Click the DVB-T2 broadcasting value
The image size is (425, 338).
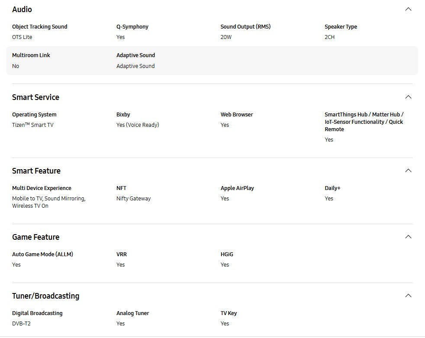click(21, 324)
